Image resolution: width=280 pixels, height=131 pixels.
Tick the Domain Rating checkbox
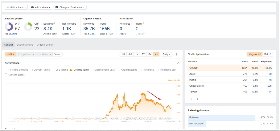(x=31, y=70)
